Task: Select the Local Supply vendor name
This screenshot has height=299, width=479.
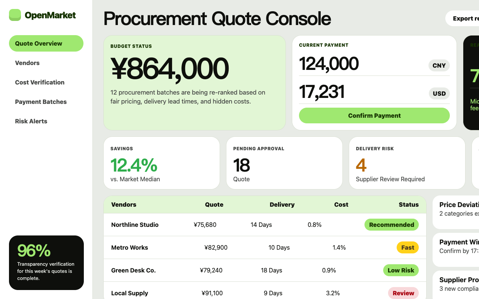Action: point(129,293)
